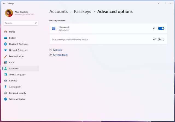This screenshot has height=122, width=175.
Task: Click the magnifier icon in the search box
Action: [x=36, y=23]
